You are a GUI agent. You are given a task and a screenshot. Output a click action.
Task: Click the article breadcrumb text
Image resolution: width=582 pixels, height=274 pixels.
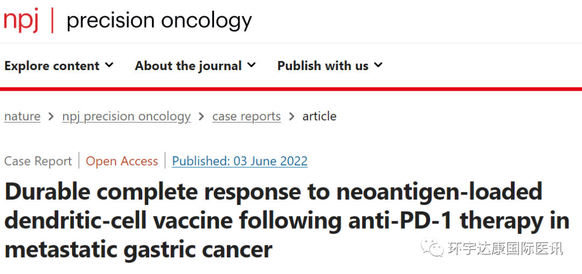pos(319,117)
